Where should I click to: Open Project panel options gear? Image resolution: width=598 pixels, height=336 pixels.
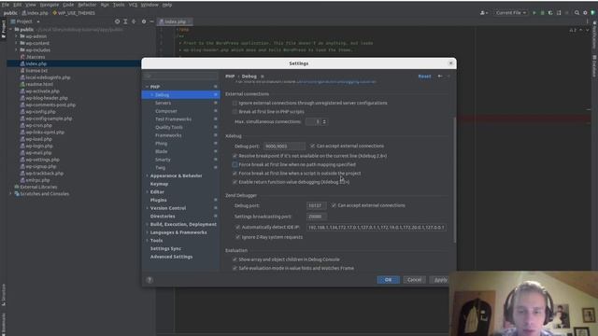[x=144, y=21]
